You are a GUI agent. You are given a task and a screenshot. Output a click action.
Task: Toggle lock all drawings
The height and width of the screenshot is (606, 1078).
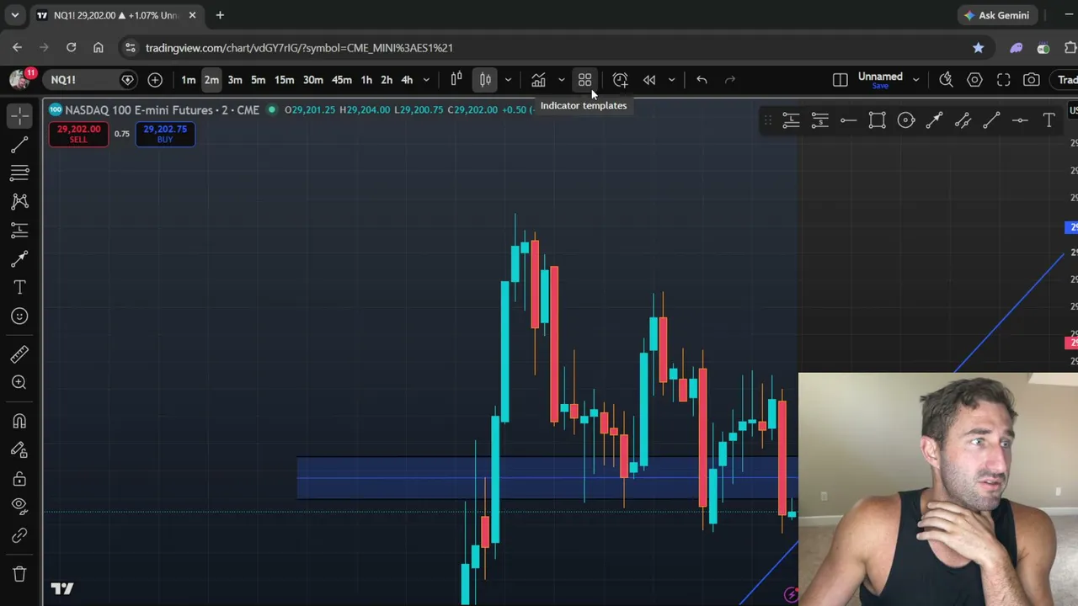[19, 478]
